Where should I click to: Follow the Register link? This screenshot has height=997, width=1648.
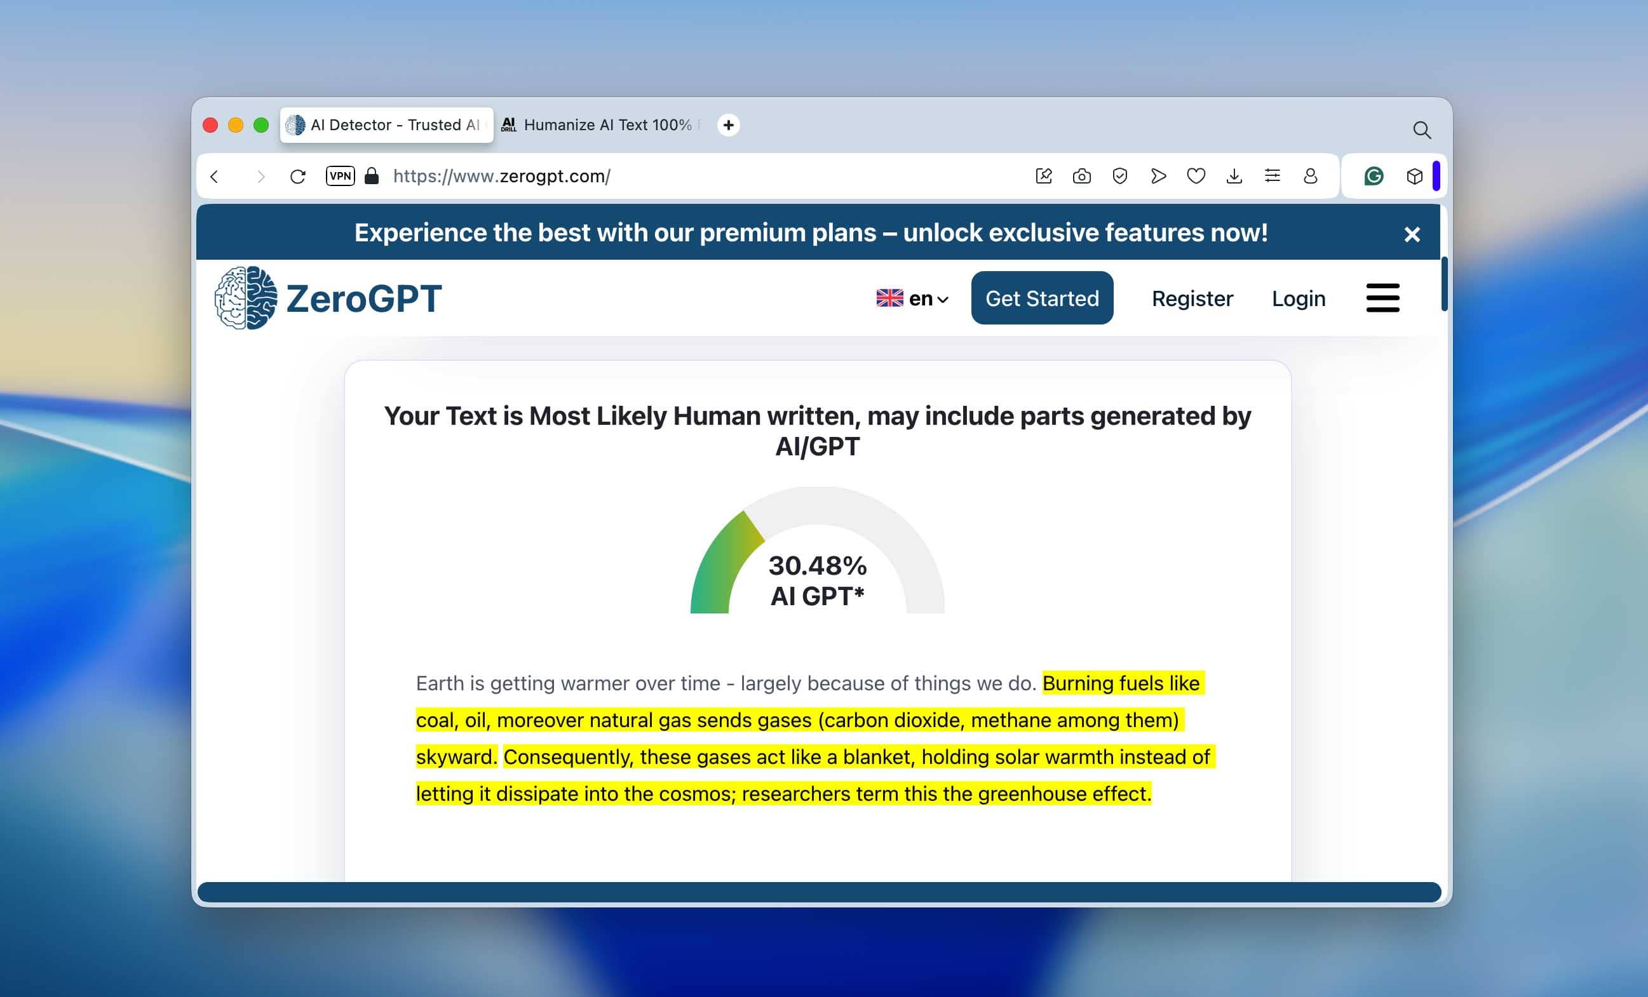tap(1192, 298)
